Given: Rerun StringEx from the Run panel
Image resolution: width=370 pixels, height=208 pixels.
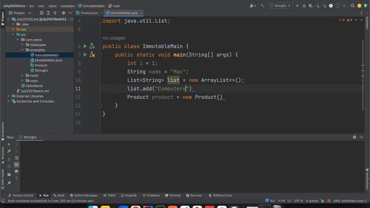Looking at the screenshot, I should (x=9, y=144).
